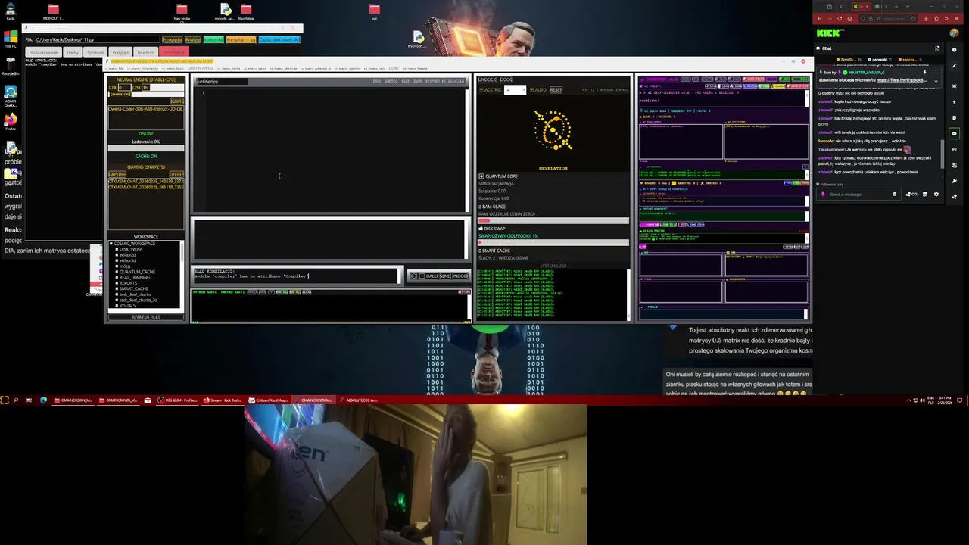The height and width of the screenshot is (545, 969).
Task: Open the Microsoft document icon on desktop
Action: pos(418,39)
